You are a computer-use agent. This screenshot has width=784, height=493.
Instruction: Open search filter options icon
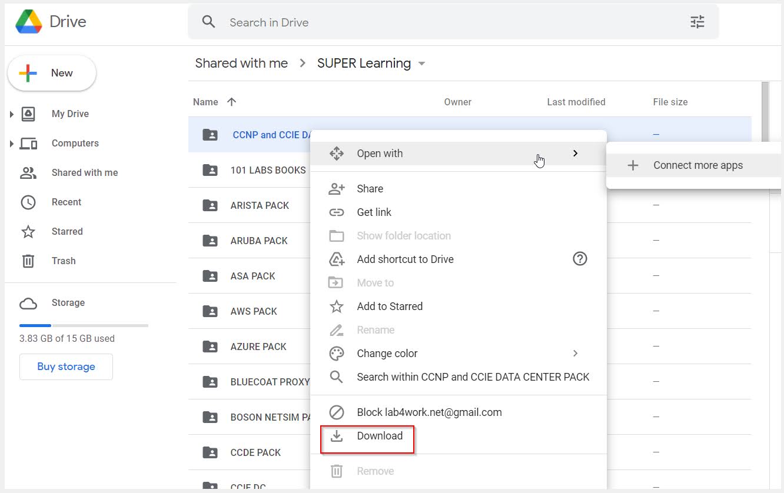[697, 22]
